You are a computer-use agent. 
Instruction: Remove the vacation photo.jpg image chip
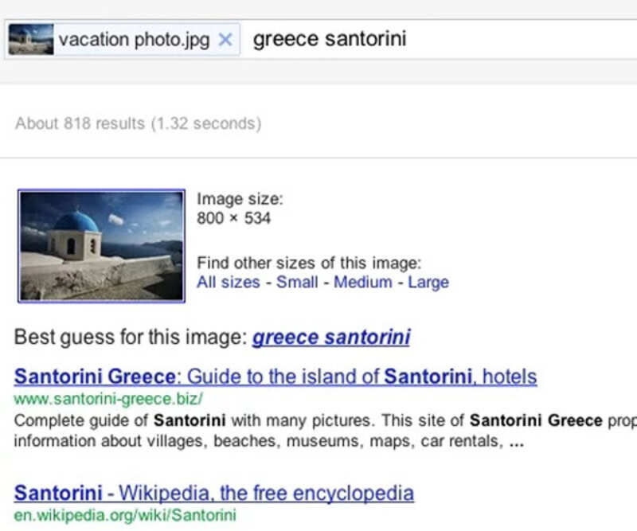225,39
